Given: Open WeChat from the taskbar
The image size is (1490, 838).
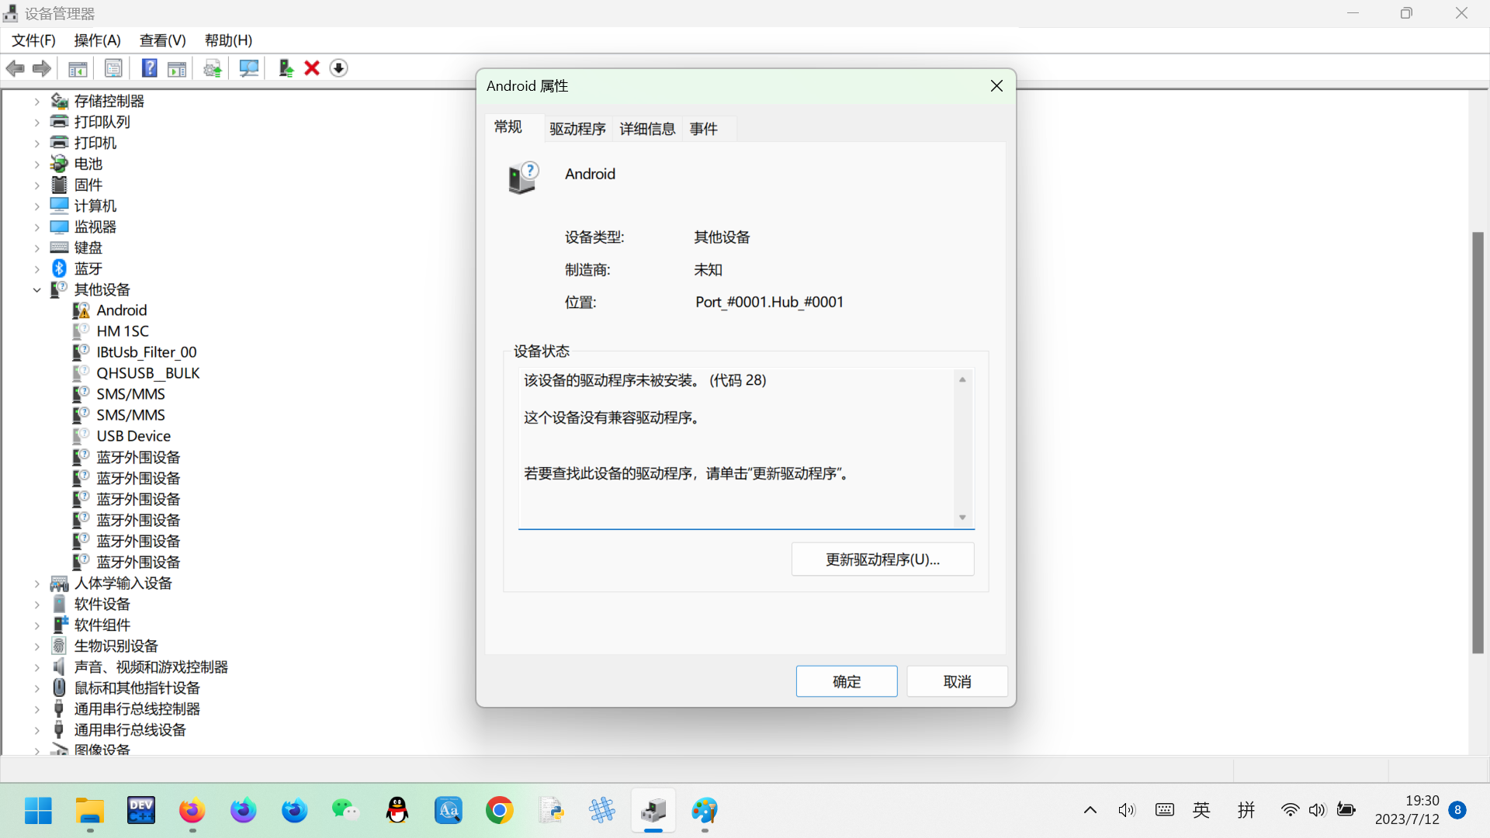Looking at the screenshot, I should pyautogui.click(x=345, y=811).
